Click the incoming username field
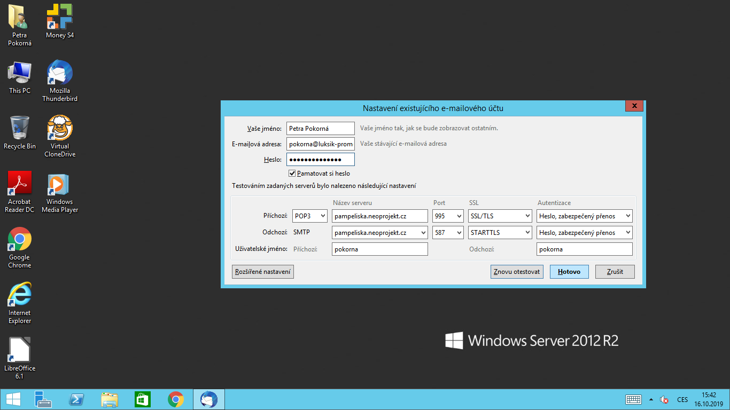Image resolution: width=730 pixels, height=410 pixels. pos(379,249)
